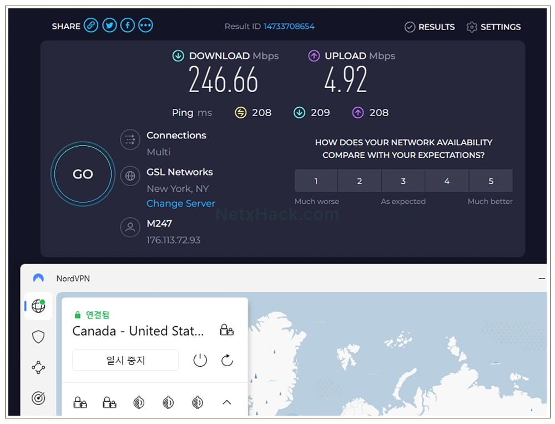Click the upload arrow icon beside UPLOAD
The width and height of the screenshot is (555, 424).
click(314, 56)
